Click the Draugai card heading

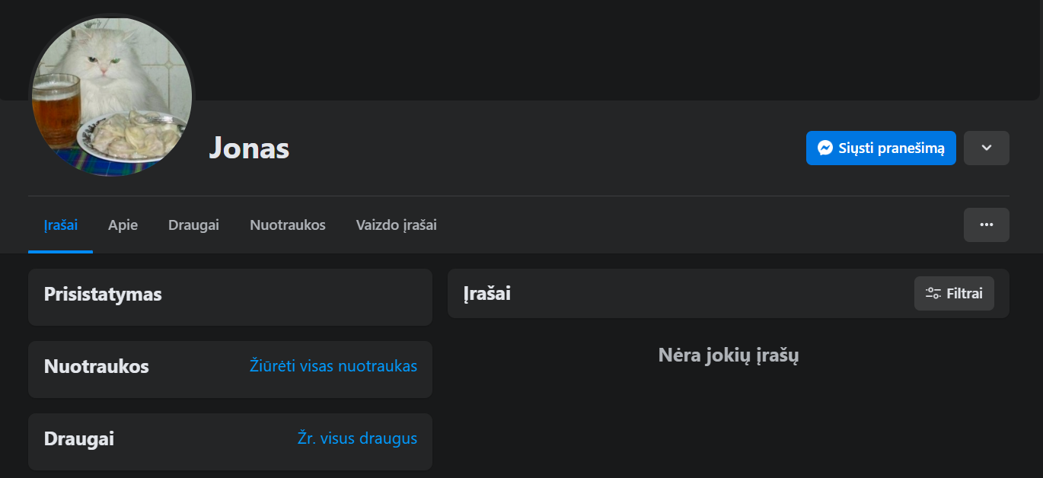coord(79,439)
